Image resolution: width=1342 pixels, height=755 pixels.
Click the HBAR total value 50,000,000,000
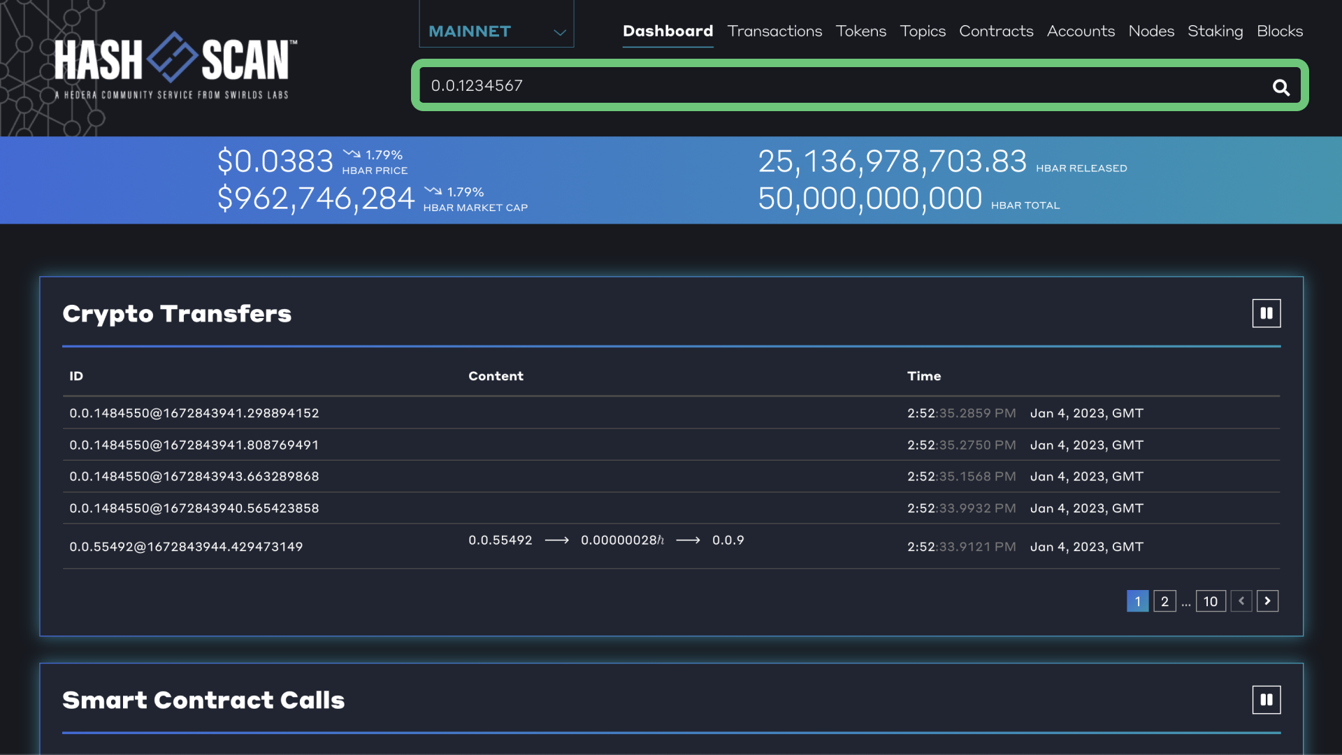point(870,199)
